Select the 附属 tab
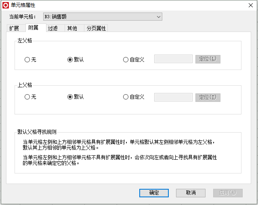The width and height of the screenshot is (258, 205). [x=33, y=27]
